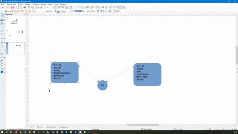Select the Callout shapes tool
Screen dimensions: 238x134
2,65
